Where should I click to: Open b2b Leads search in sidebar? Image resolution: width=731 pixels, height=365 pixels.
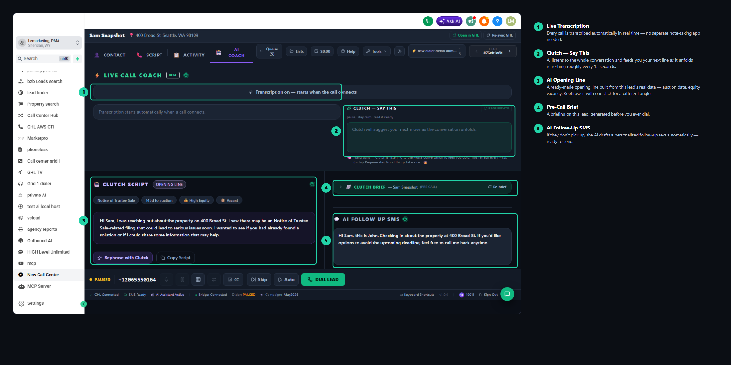pos(44,81)
